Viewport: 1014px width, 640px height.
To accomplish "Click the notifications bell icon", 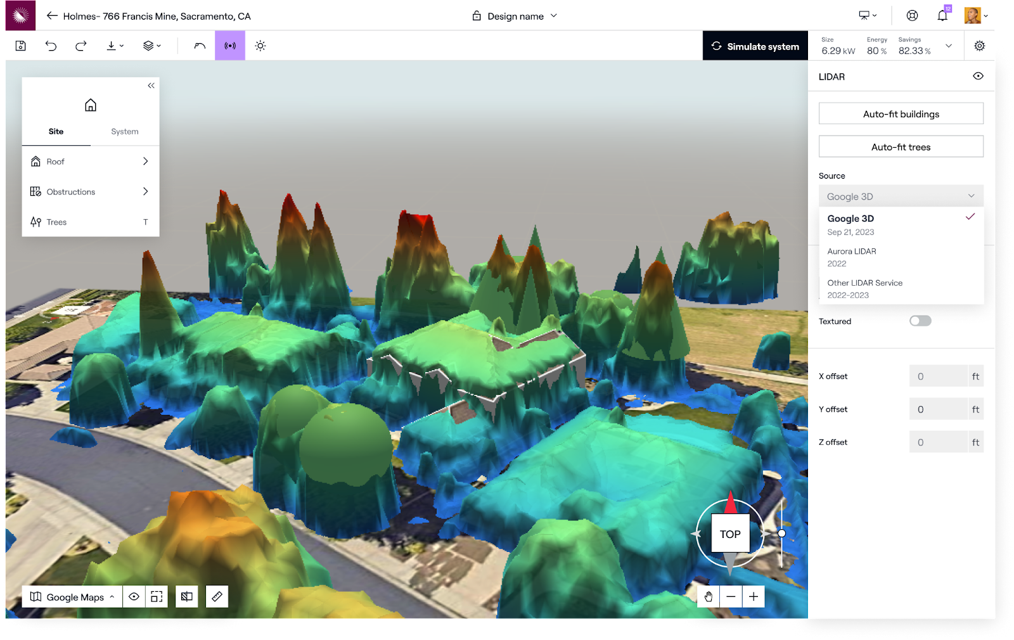I will click(x=942, y=15).
